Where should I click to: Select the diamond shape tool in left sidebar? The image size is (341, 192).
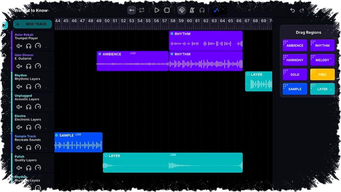tap(4, 55)
